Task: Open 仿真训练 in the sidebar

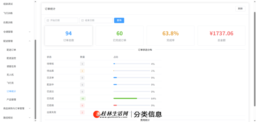Action: [x=8, y=23]
